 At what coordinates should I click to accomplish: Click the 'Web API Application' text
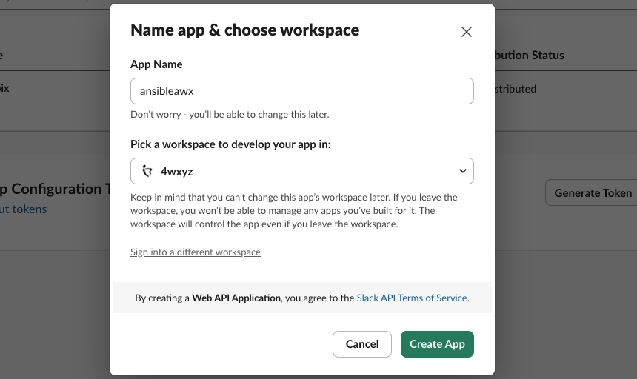(236, 298)
